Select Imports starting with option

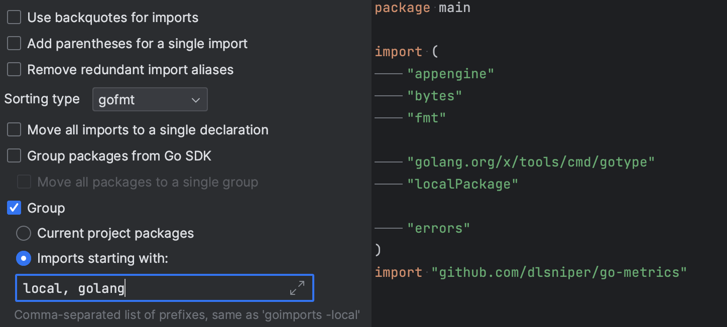point(24,258)
